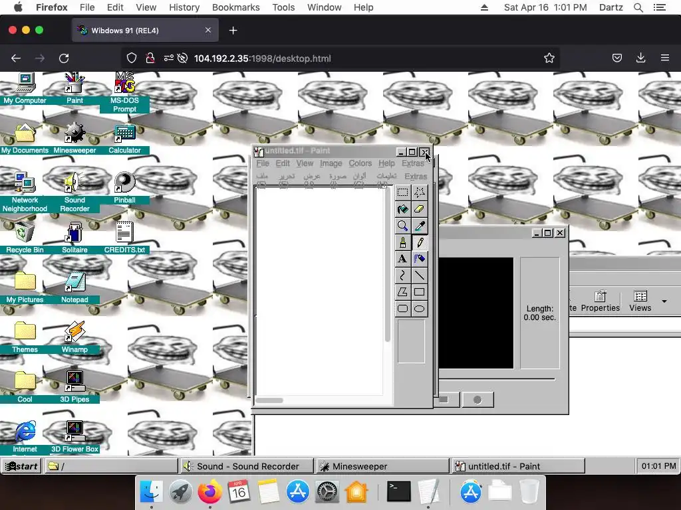Choose the Free-Form Select star tool

pos(420,193)
